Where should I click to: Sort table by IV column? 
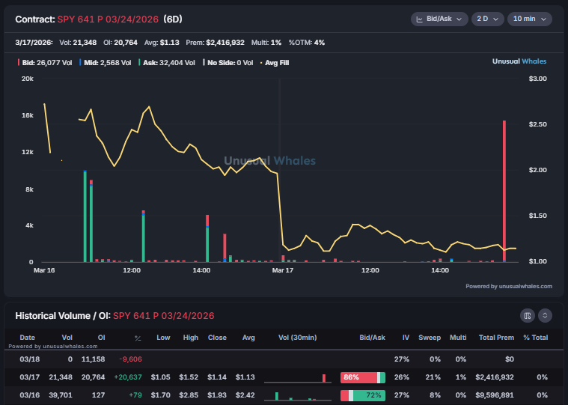point(406,338)
